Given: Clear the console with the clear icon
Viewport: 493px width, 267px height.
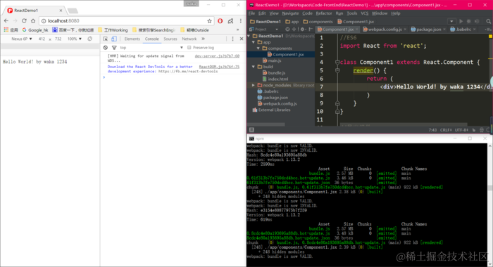Looking at the screenshot, I should click(106, 48).
